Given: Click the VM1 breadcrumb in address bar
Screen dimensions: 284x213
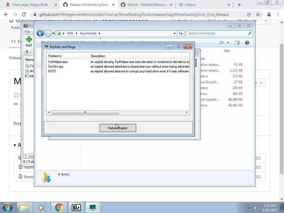Looking at the screenshot, I should click(70, 33).
